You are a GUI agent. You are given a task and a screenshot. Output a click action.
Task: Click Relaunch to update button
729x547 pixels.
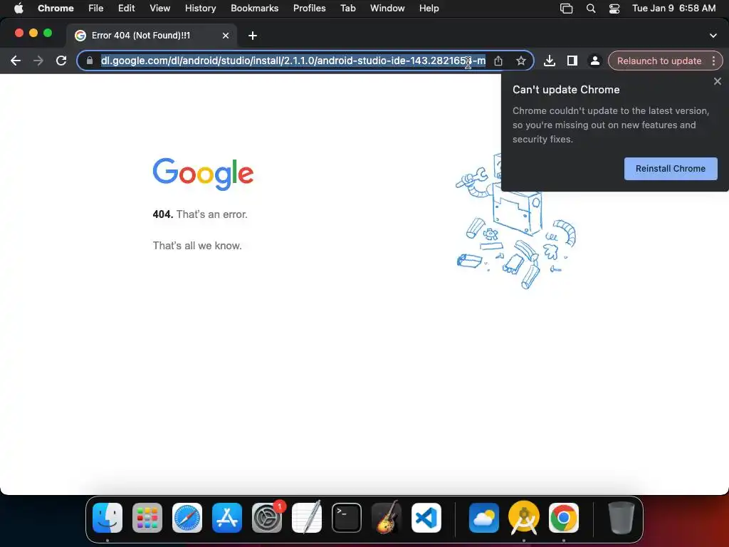pos(659,61)
